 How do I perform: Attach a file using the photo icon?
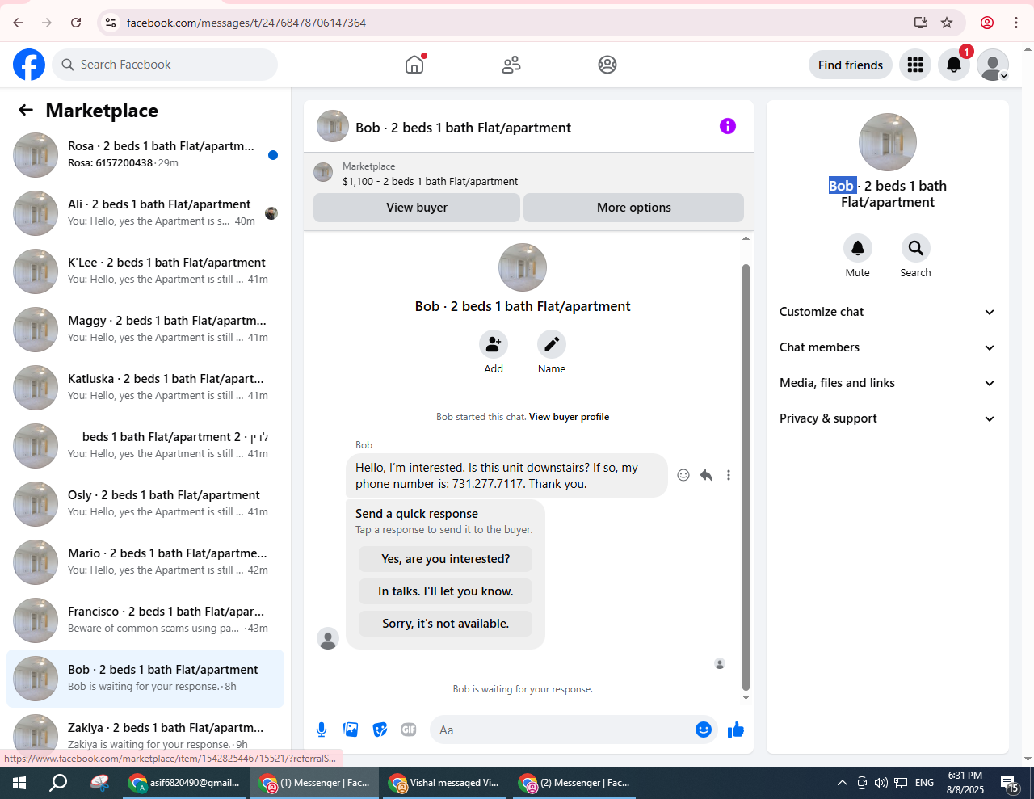coord(351,730)
